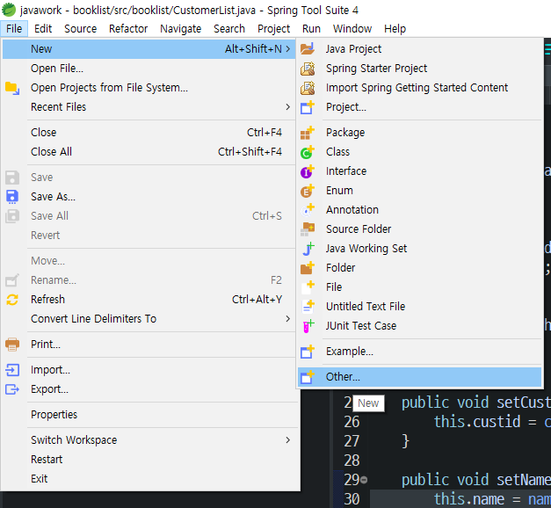This screenshot has height=508, width=551.
Task: Click the Untitled Text File icon
Action: (x=308, y=307)
